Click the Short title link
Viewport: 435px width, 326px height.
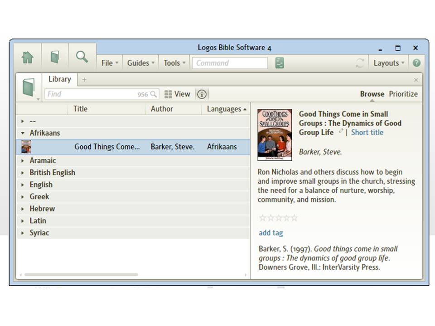coord(367,133)
